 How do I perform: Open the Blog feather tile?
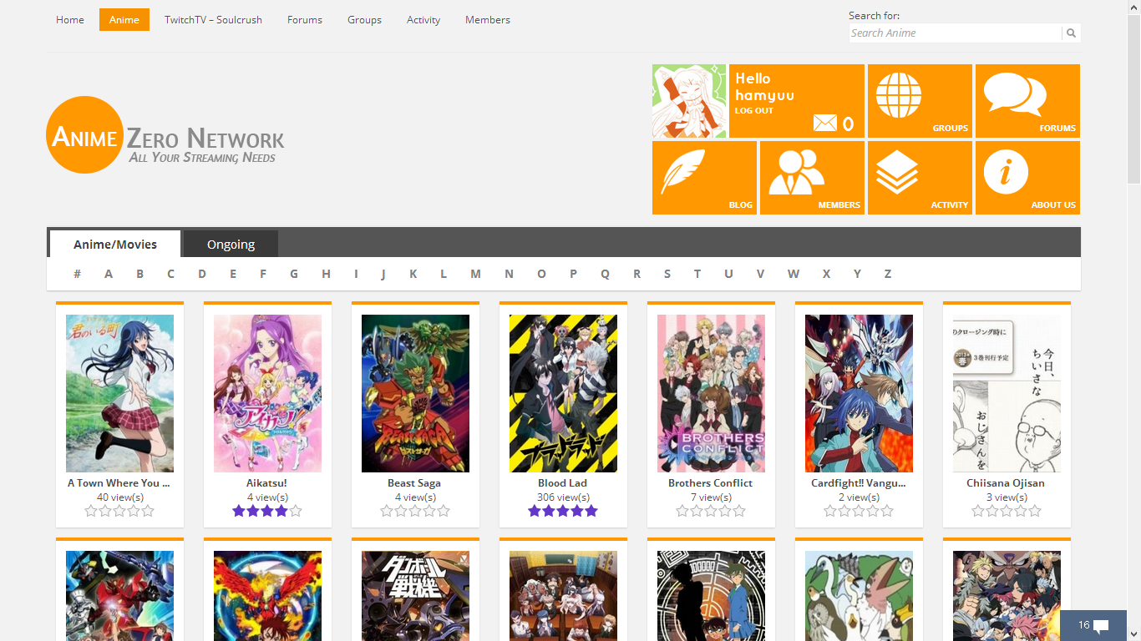pos(704,178)
